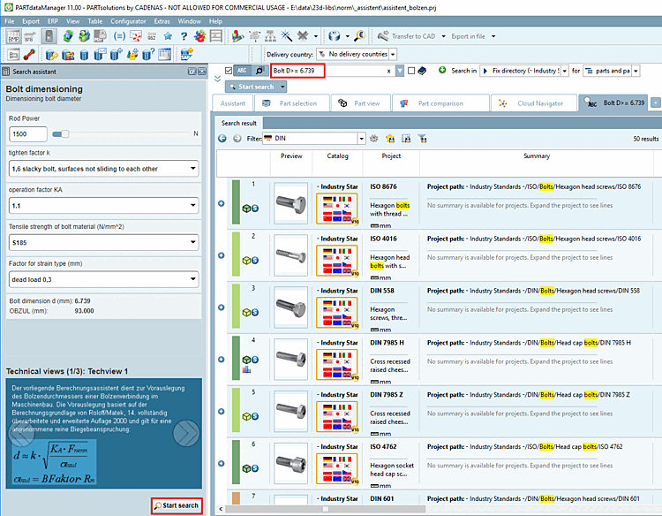Expand search options double chevron
The image size is (662, 516).
coord(217,79)
